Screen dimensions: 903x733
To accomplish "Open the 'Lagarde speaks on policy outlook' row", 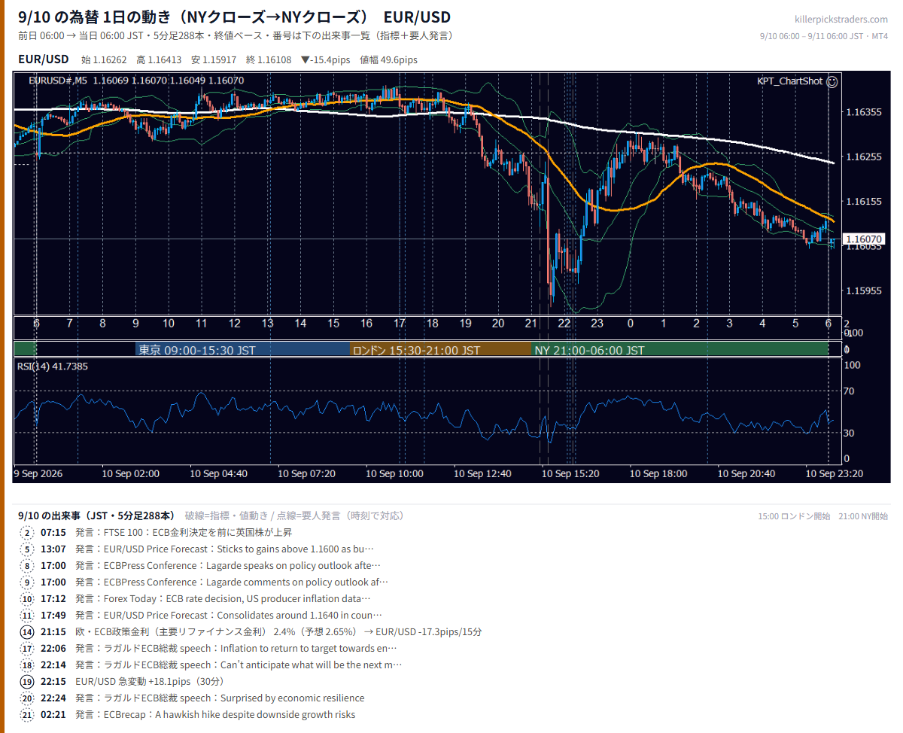I will tap(200, 566).
